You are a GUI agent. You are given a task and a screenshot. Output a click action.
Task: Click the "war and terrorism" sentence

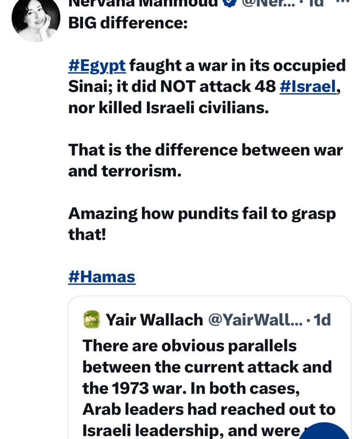coord(205,160)
